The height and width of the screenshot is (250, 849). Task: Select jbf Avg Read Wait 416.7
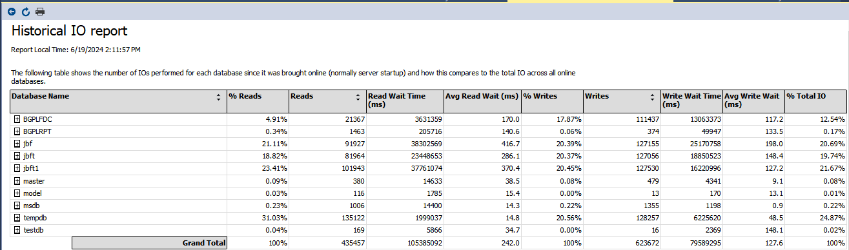click(510, 144)
